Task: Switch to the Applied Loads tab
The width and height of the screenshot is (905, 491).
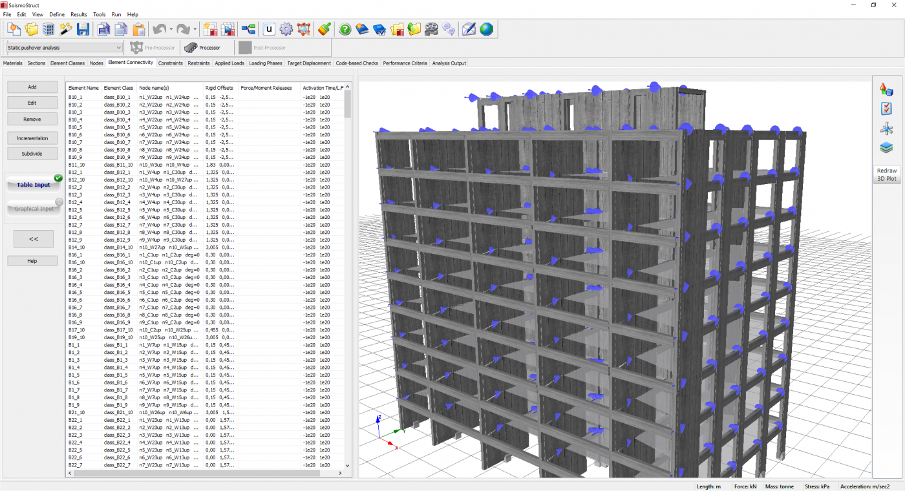Action: (229, 63)
